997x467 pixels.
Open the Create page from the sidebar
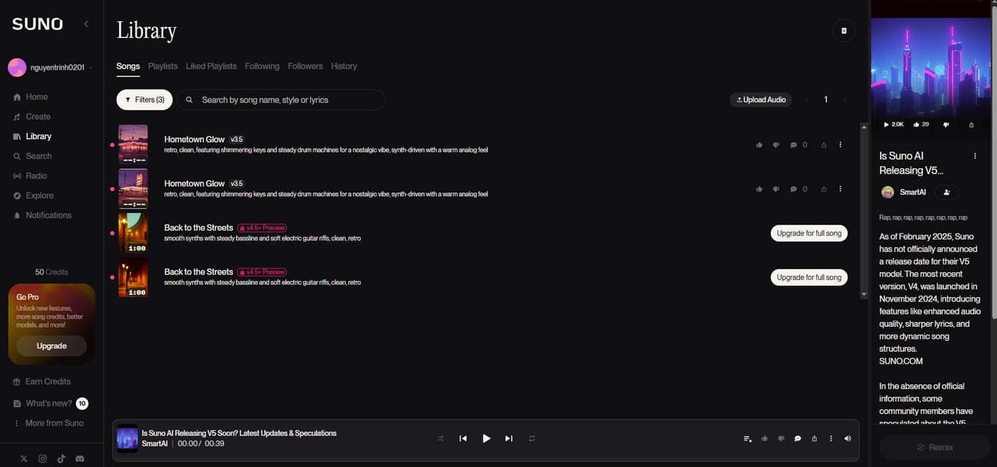click(38, 117)
